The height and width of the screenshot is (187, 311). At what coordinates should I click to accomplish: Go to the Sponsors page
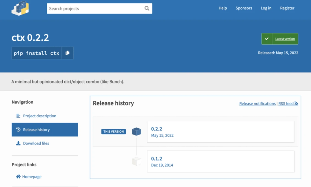click(x=244, y=8)
